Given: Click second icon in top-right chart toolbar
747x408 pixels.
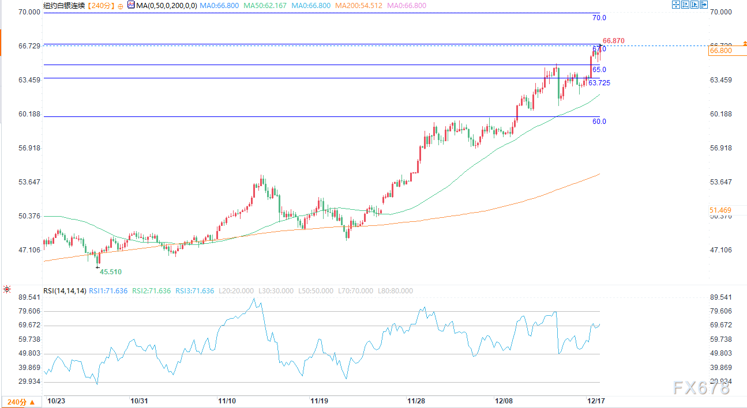Looking at the screenshot, I should click(x=685, y=5).
